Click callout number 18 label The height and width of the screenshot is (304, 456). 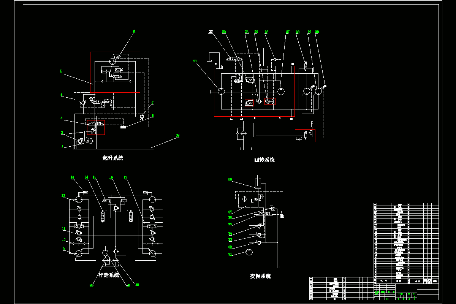click(x=137, y=285)
